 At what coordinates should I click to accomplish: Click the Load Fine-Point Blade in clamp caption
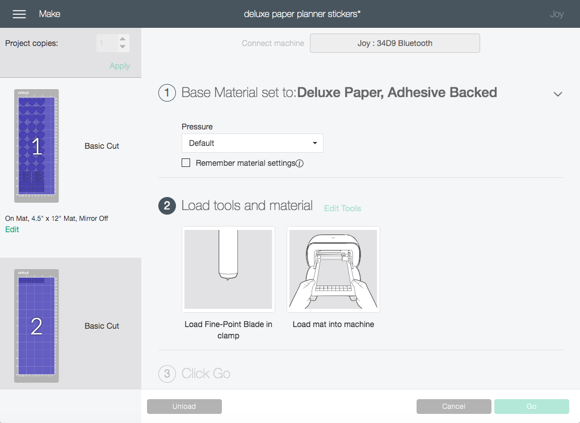coord(228,330)
